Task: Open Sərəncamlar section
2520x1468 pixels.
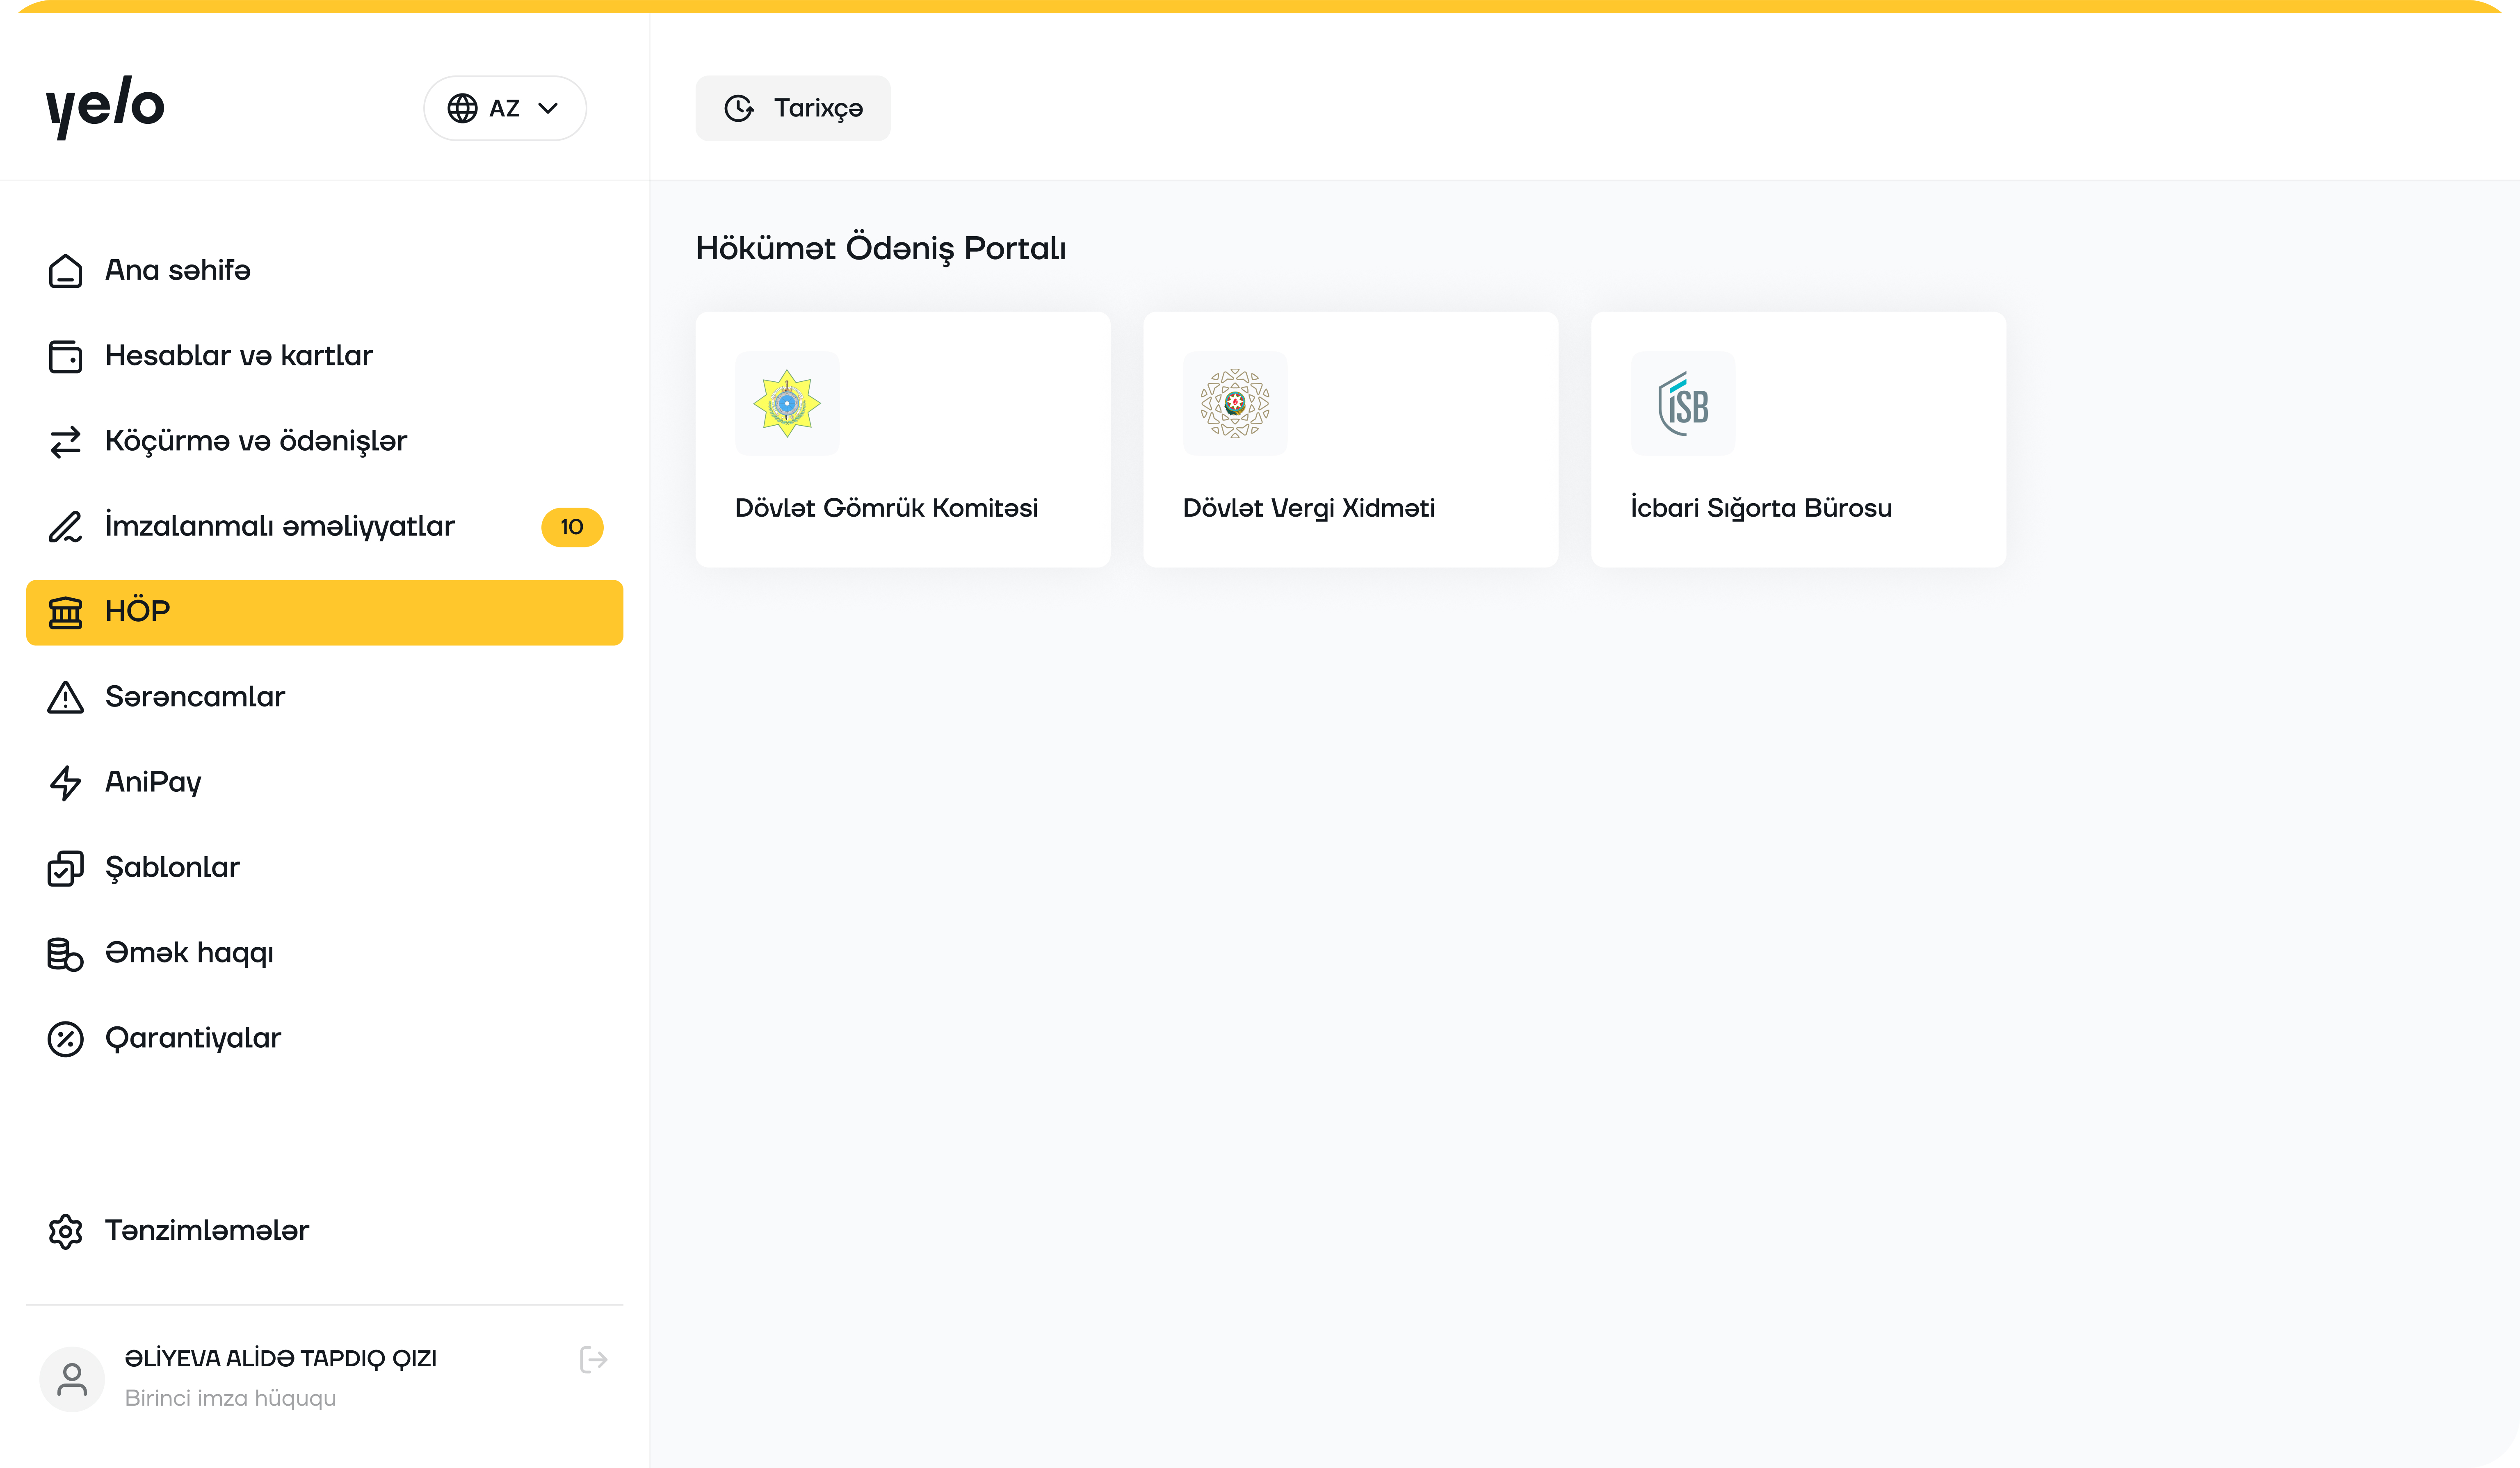Action: tap(324, 697)
